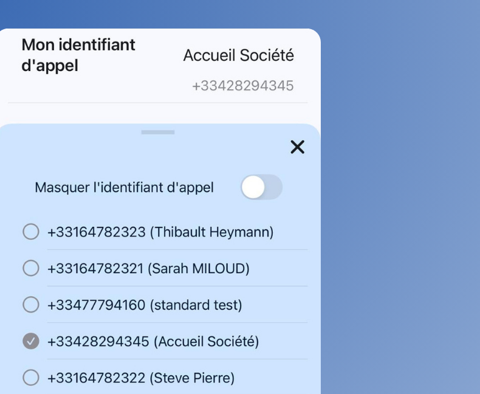
Task: Toggle Masquer l'identifiant d'appel switch
Action: coord(262,187)
